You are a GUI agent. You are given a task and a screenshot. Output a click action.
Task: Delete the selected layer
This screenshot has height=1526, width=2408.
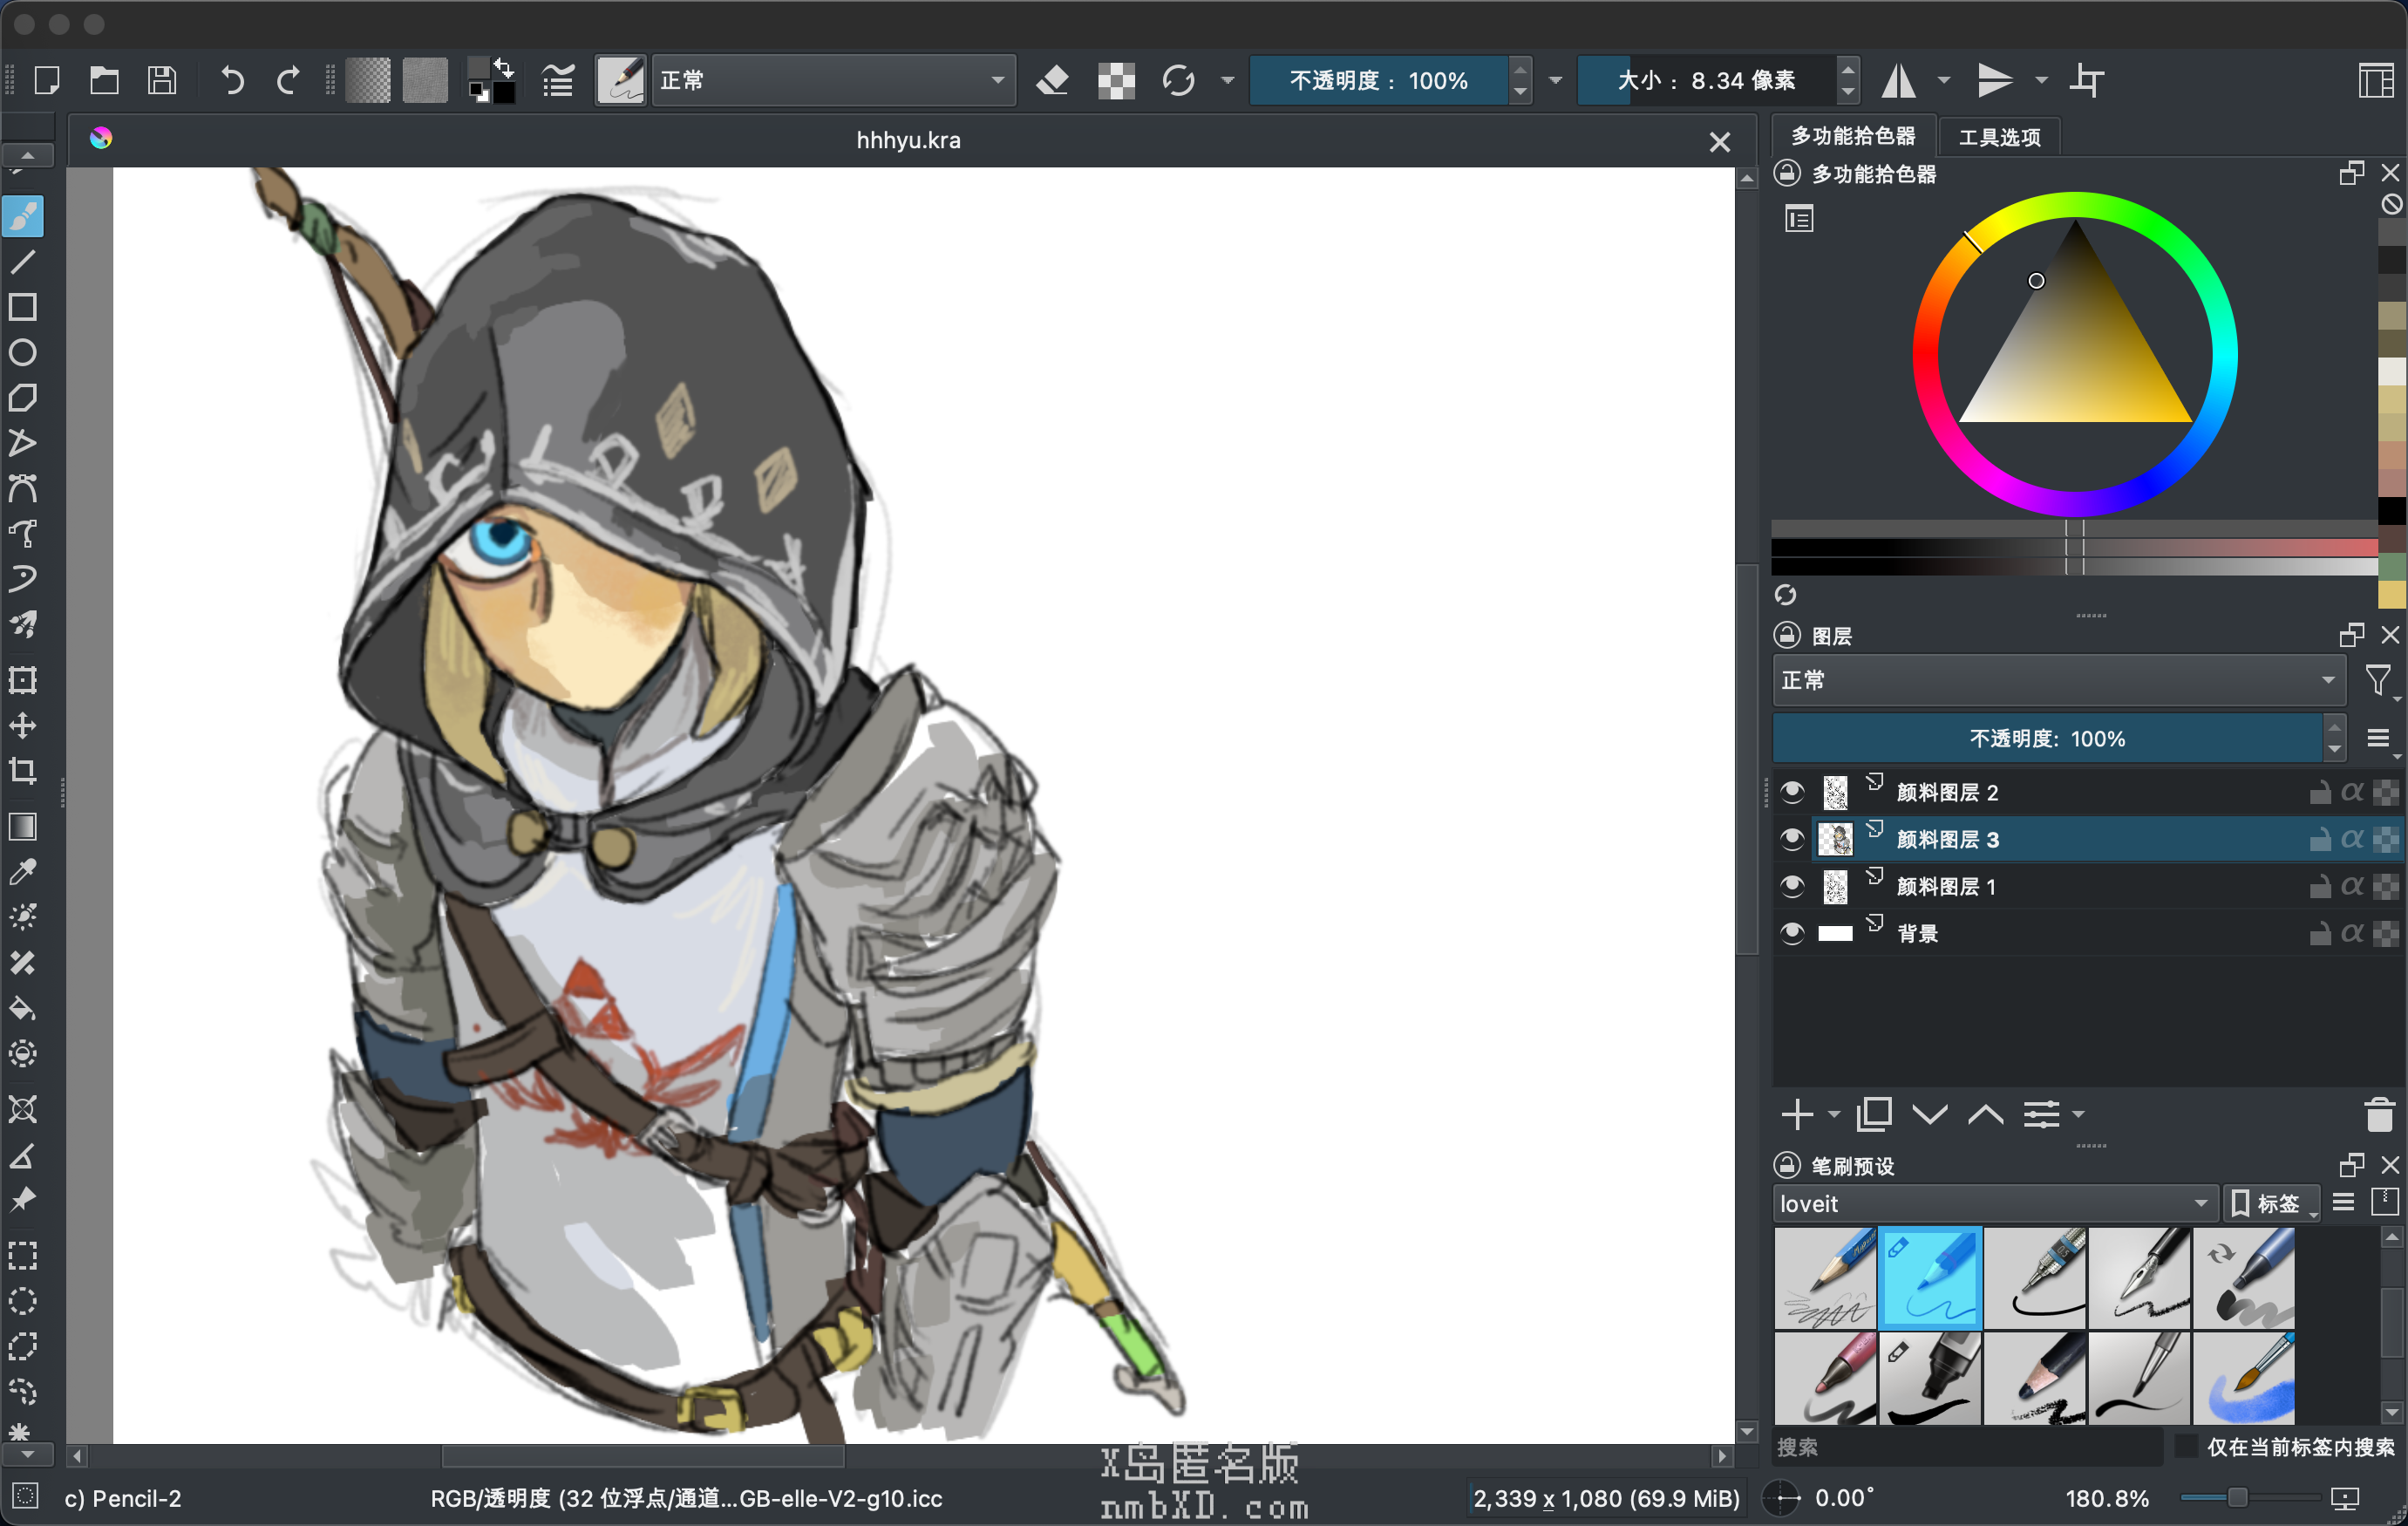point(2379,1114)
